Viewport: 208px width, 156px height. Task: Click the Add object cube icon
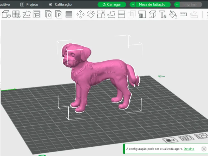pyautogui.click(x=6, y=14)
